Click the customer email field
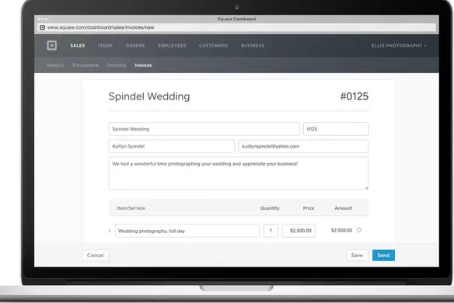 [x=303, y=146]
